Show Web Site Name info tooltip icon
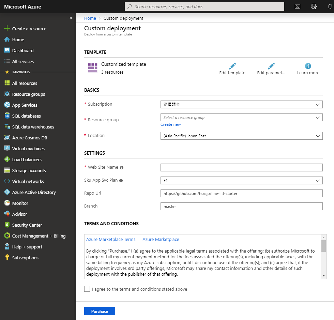The width and height of the screenshot is (334, 320). [x=122, y=168]
